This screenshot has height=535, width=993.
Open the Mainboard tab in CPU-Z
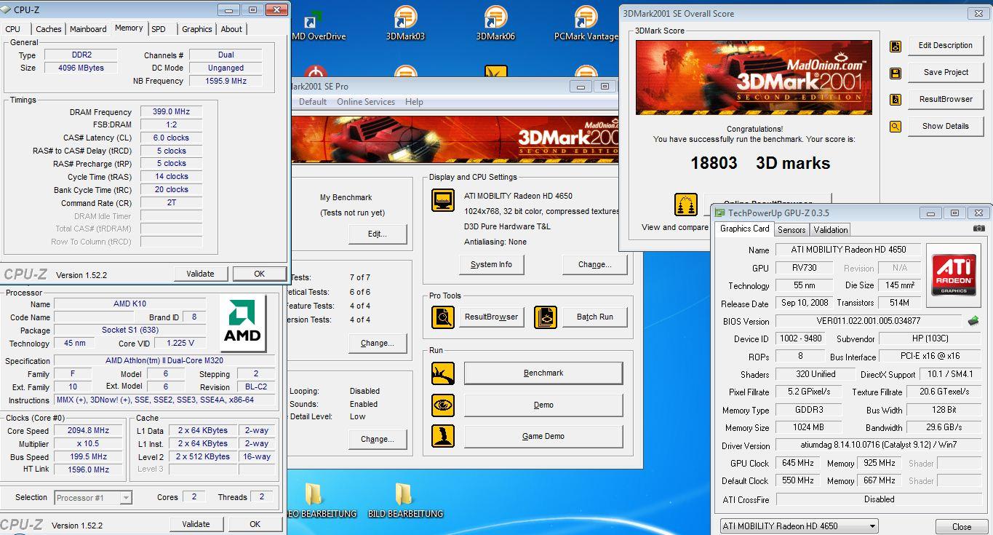tap(88, 29)
